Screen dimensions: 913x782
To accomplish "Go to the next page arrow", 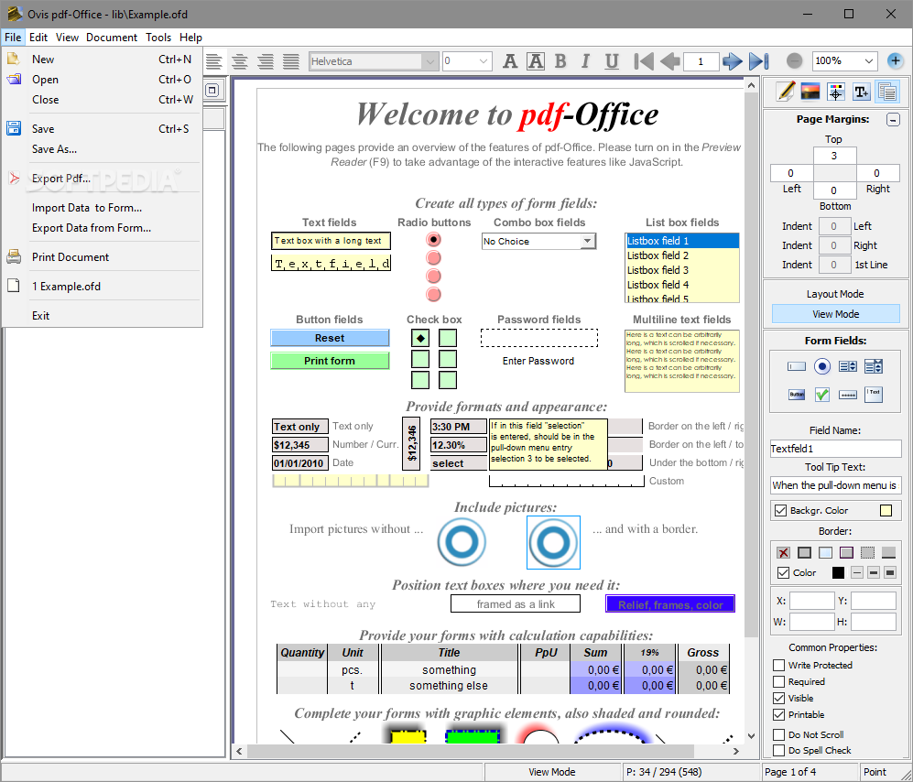I will [732, 61].
